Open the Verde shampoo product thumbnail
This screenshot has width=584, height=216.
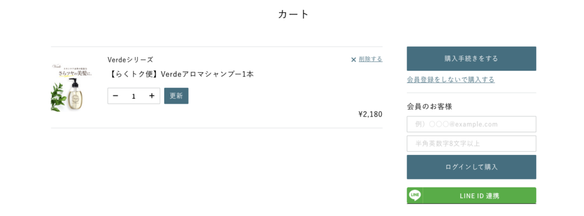pyautogui.click(x=71, y=88)
